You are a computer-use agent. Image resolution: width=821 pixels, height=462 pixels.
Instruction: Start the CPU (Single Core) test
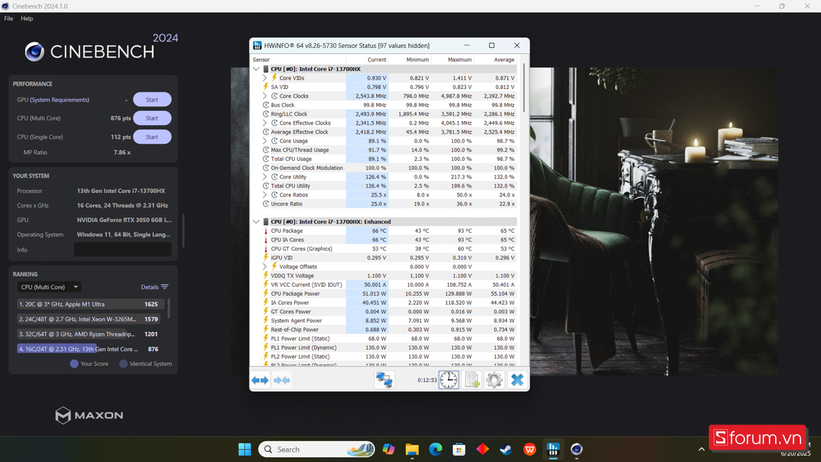(152, 137)
